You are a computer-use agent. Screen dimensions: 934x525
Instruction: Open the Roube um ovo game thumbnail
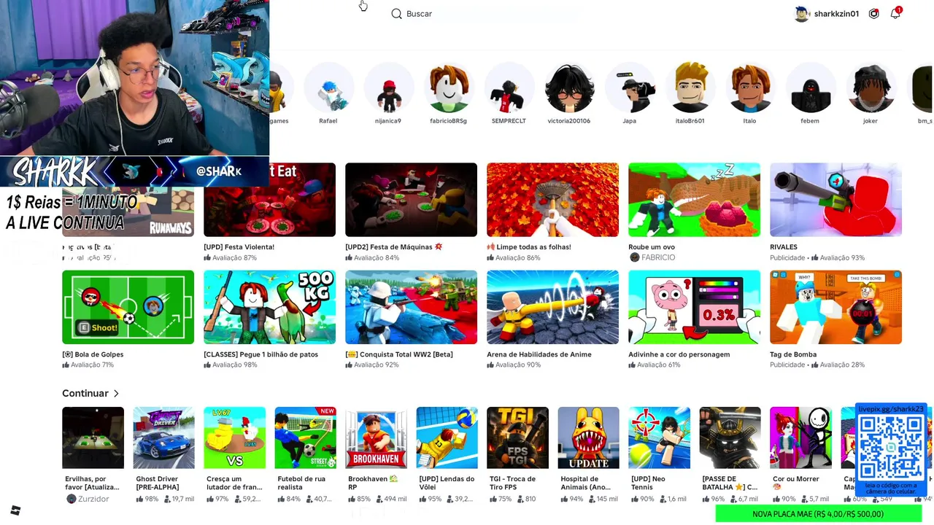click(x=694, y=200)
